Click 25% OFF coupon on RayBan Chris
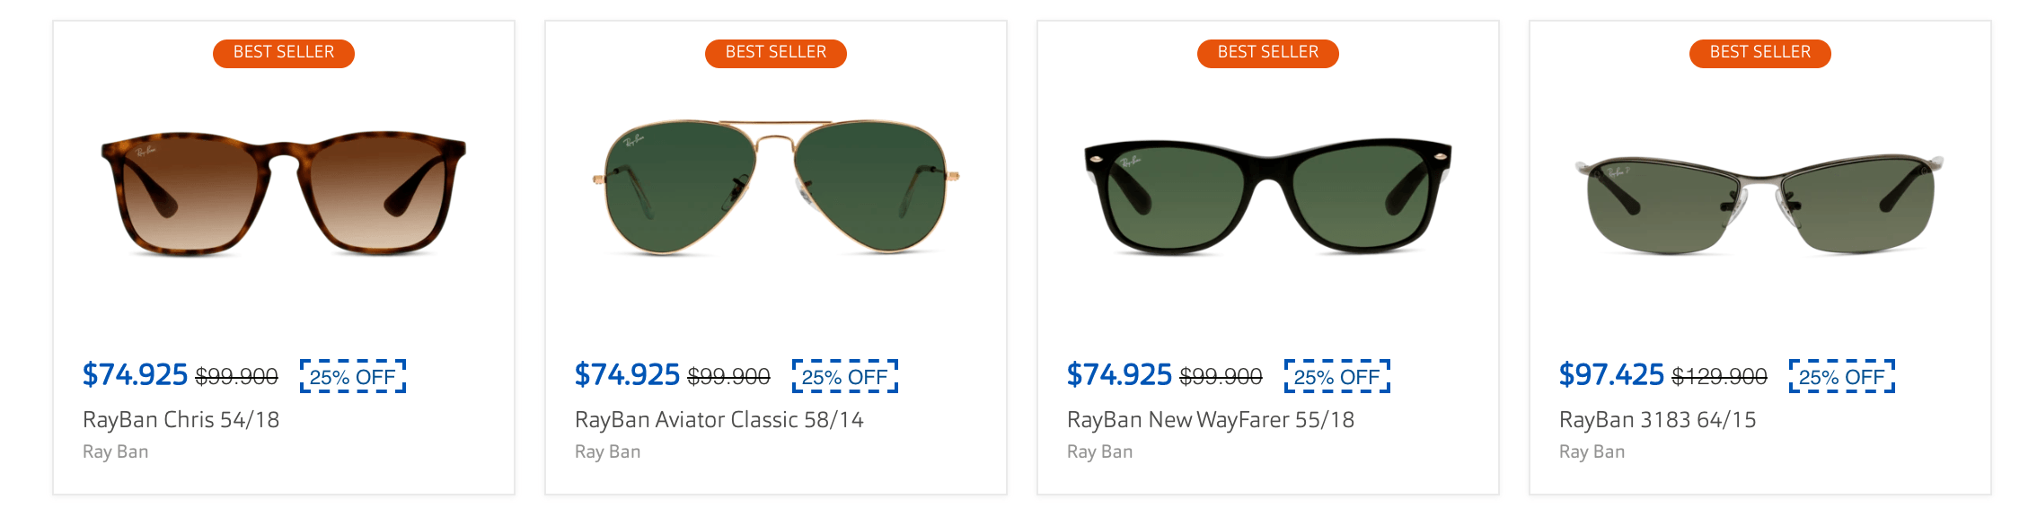This screenshot has width=2037, height=517. (x=353, y=377)
